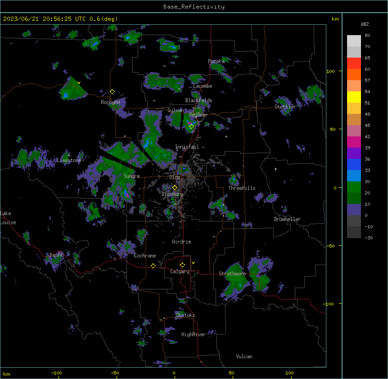Select the magenta swatch below 42 dBZ
Image resolution: width=388 pixels, height=379 pixels.
[354, 142]
